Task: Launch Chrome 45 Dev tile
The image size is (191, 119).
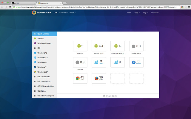Action: pos(80,79)
